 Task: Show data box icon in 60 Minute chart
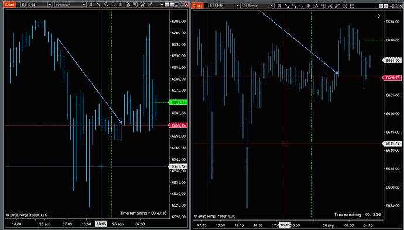pyautogui.click(x=128, y=5)
